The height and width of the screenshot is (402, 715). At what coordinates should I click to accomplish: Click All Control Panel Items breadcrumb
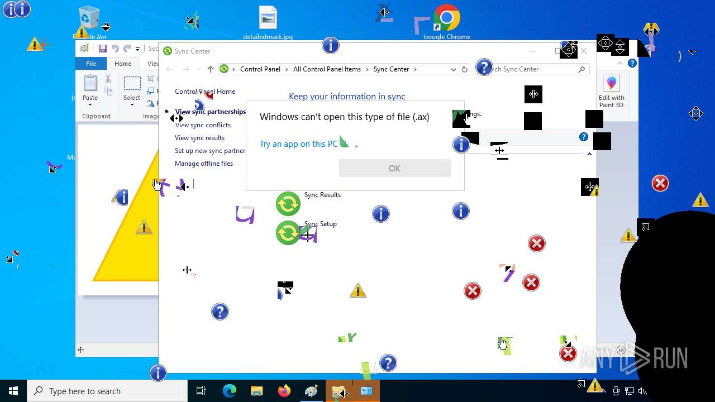click(x=327, y=69)
